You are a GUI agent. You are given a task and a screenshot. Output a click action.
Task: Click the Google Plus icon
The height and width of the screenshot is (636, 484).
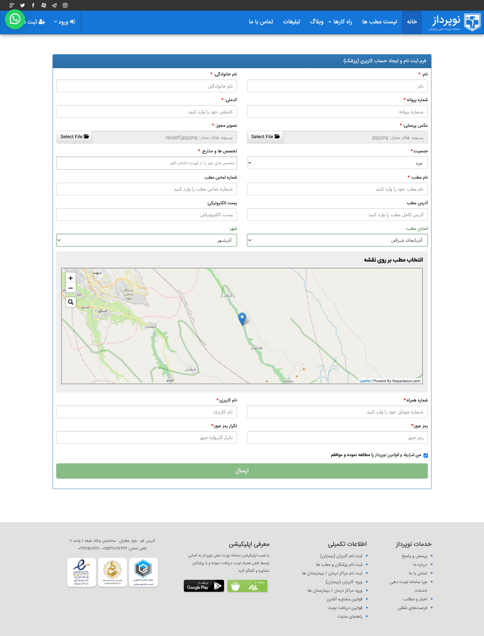pos(12,5)
